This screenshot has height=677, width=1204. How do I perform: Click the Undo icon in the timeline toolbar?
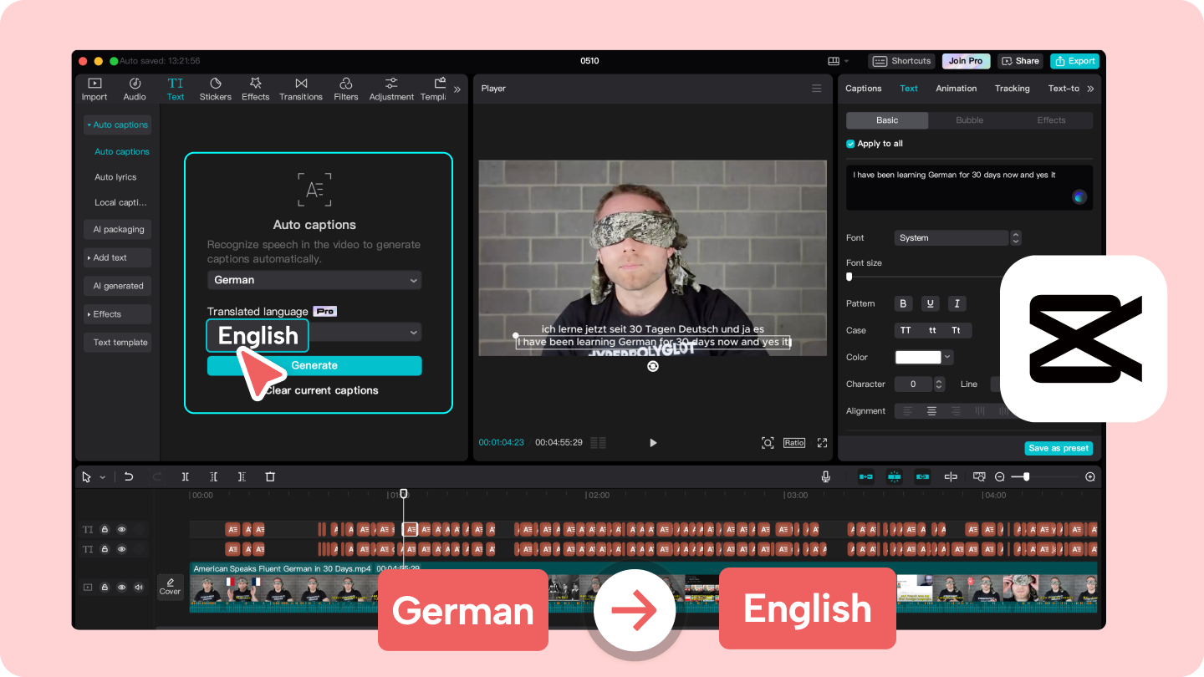(x=128, y=476)
